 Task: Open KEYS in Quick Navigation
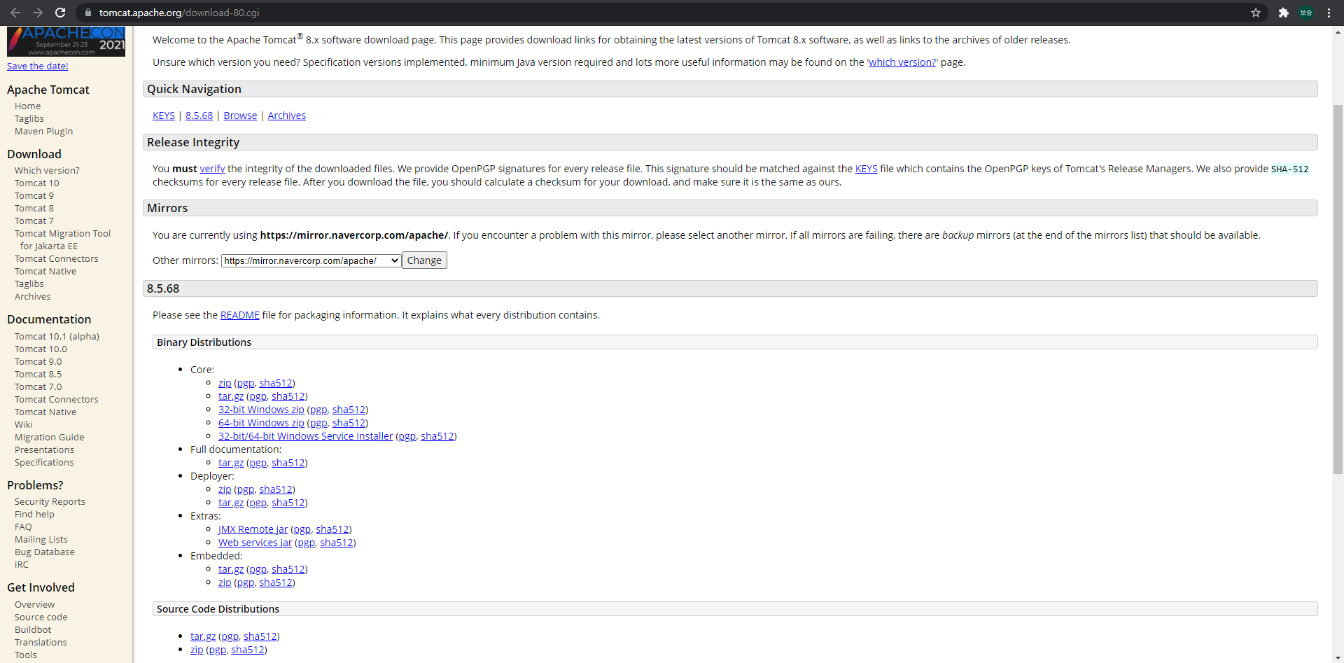164,116
